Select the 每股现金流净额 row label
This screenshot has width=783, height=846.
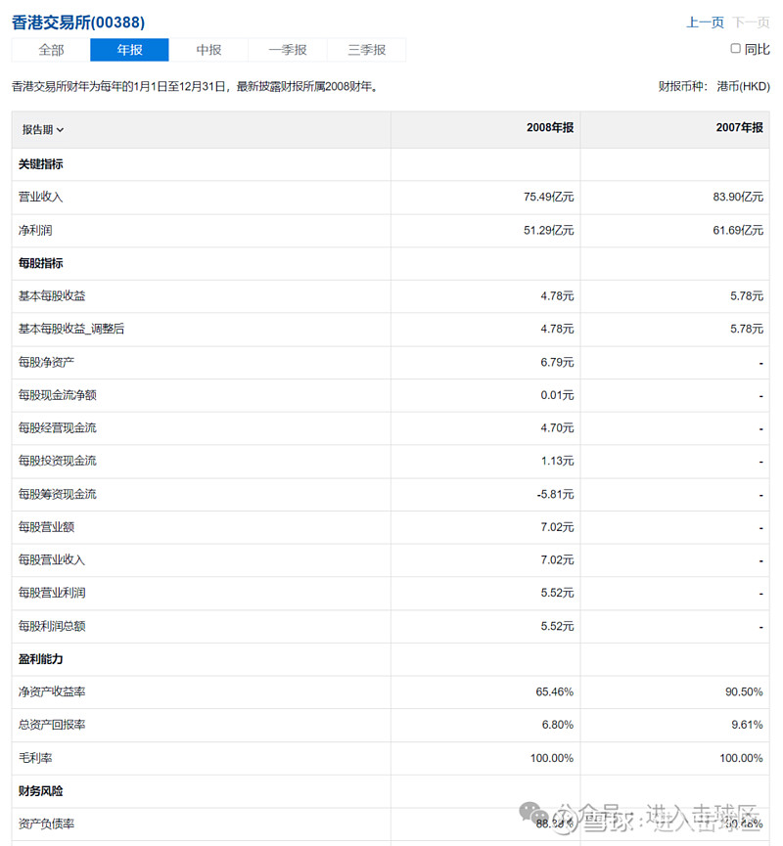(57, 395)
